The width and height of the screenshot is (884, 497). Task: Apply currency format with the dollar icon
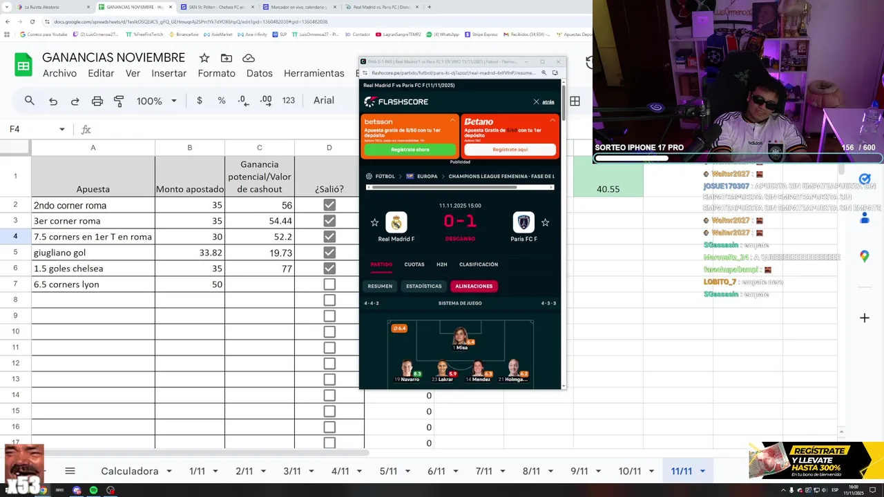click(200, 101)
